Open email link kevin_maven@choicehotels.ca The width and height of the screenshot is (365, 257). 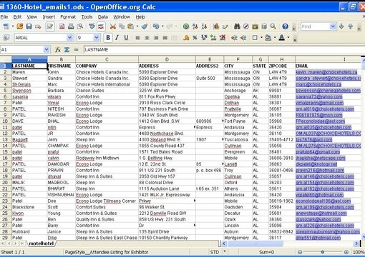326,72
